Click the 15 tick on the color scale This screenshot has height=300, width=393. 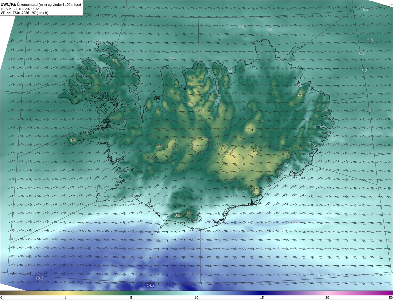(262, 298)
